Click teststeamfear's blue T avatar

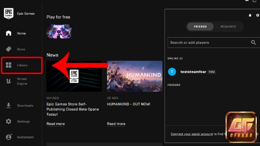[x=172, y=72]
